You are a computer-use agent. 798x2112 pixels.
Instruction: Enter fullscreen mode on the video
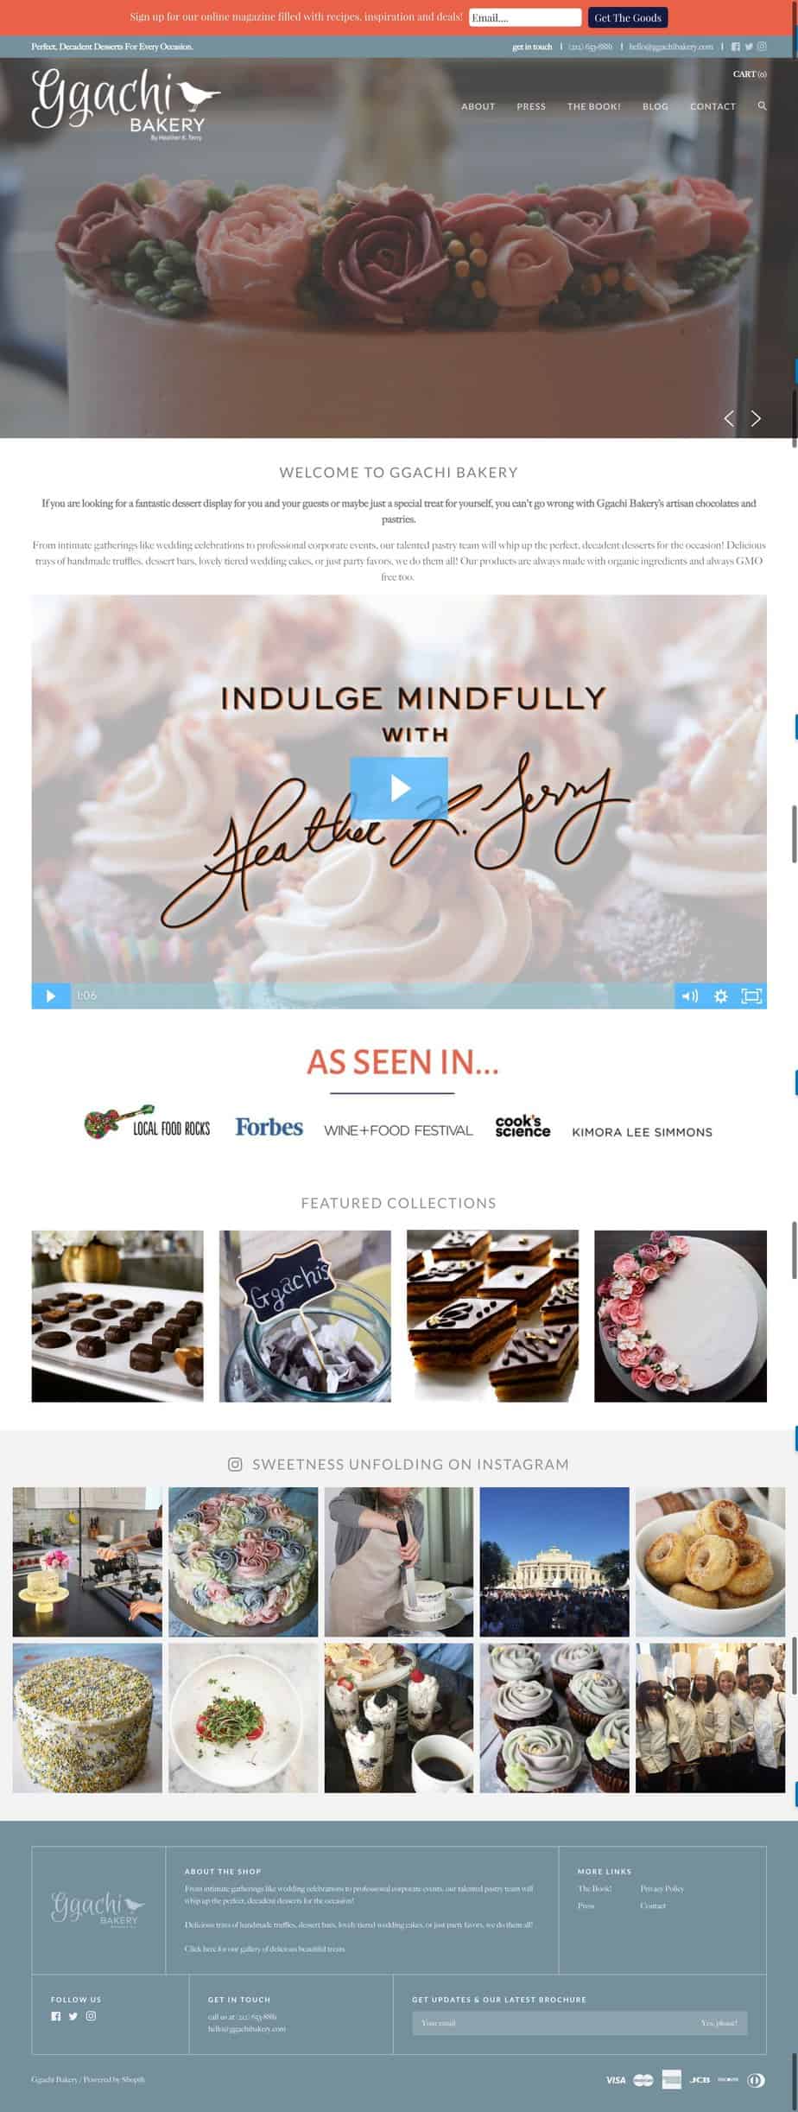(751, 996)
